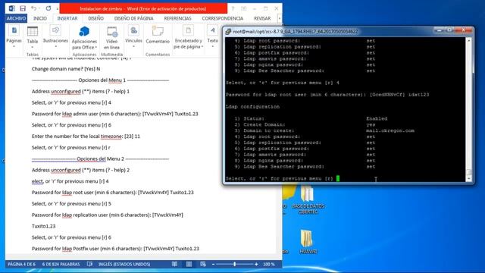This screenshot has height=273, width=485.
Task: Open the ARCHIVO tab
Action: click(16, 18)
